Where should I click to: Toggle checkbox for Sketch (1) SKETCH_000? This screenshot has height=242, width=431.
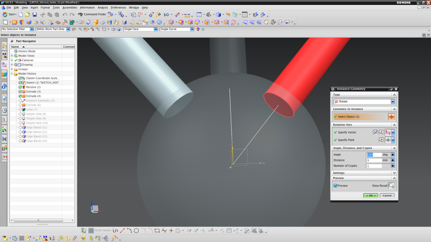pyautogui.click(x=20, y=82)
